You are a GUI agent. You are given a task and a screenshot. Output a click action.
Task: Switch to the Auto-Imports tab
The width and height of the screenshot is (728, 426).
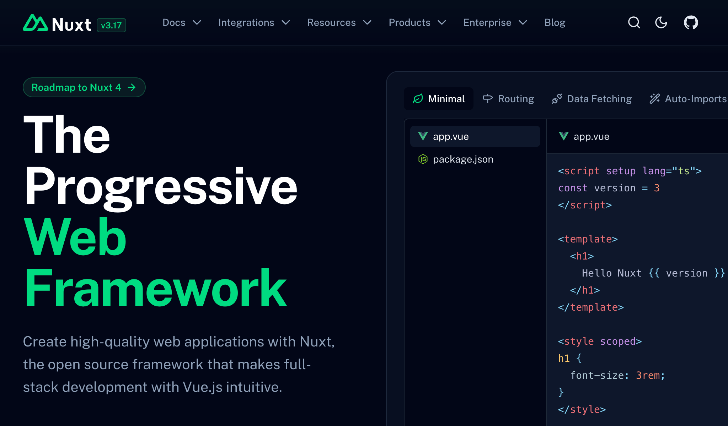tap(688, 99)
